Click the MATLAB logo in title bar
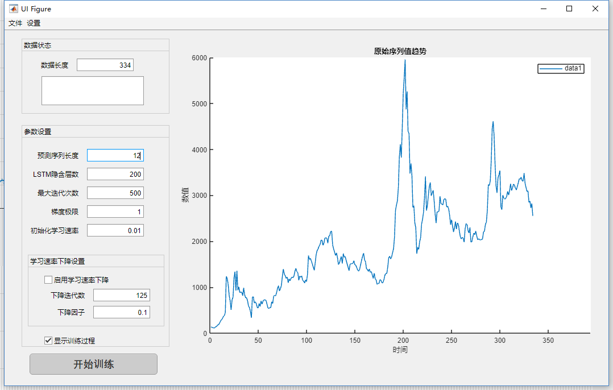The image size is (613, 390). tap(13, 9)
